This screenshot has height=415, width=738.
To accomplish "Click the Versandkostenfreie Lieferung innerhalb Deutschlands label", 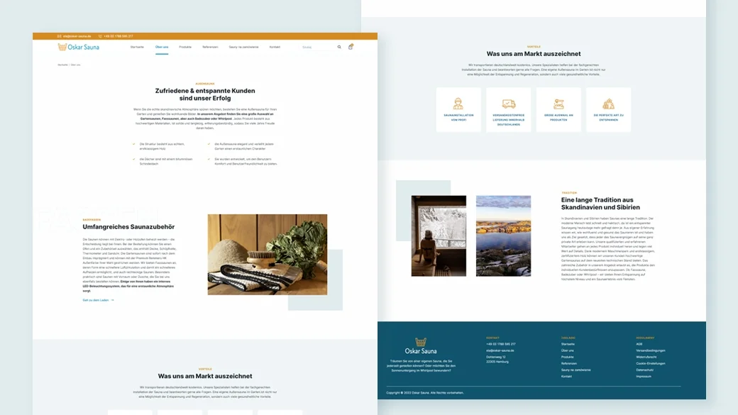I will 509,120.
